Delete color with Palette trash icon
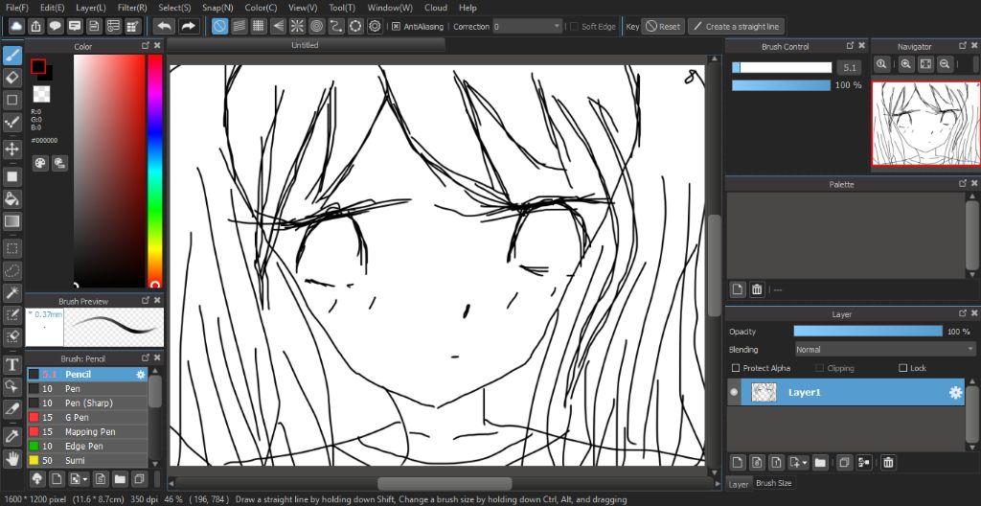This screenshot has height=506, width=981. (757, 289)
